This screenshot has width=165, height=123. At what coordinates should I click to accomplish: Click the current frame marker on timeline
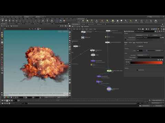58,100
